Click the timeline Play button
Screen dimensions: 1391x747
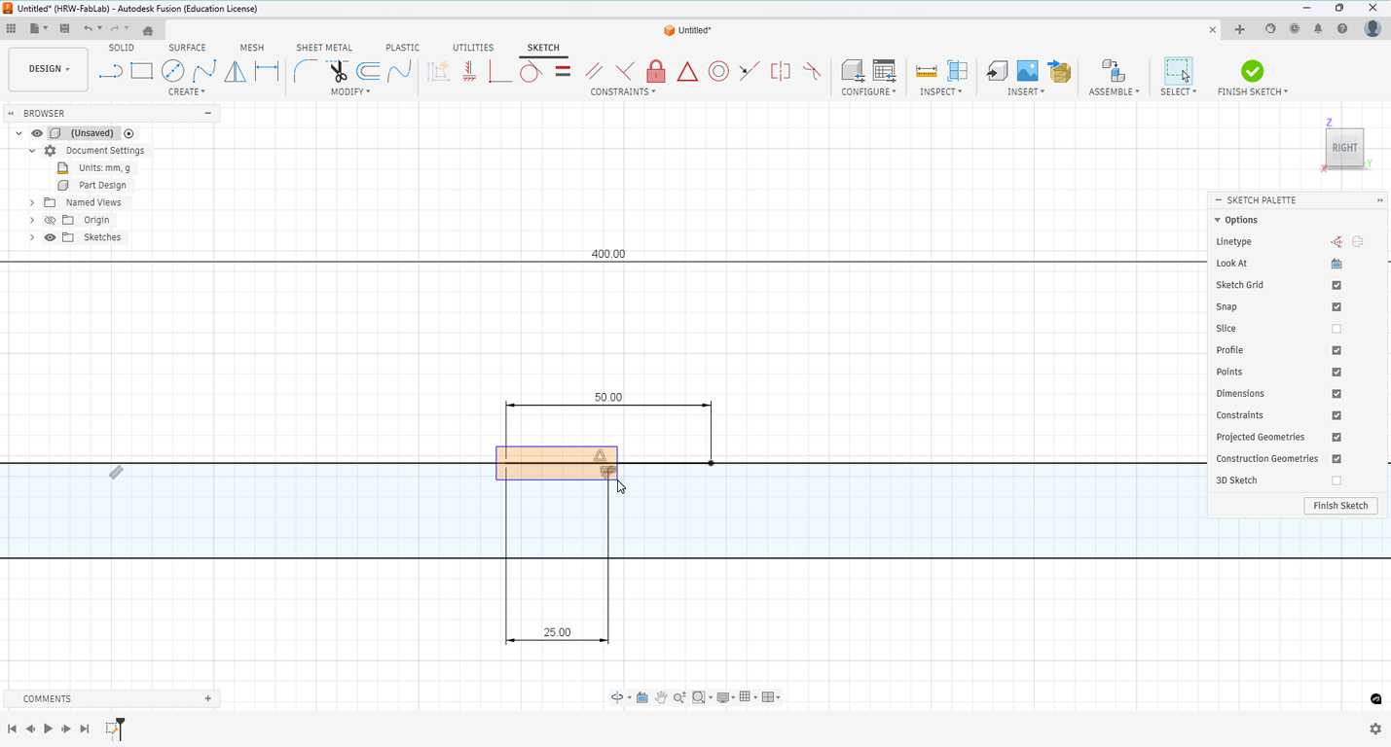(x=48, y=729)
